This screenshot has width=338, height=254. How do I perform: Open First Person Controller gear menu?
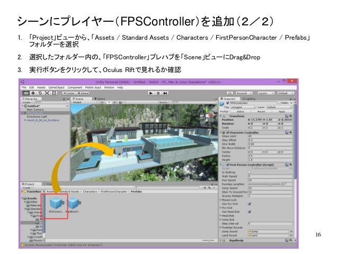tap(291, 164)
